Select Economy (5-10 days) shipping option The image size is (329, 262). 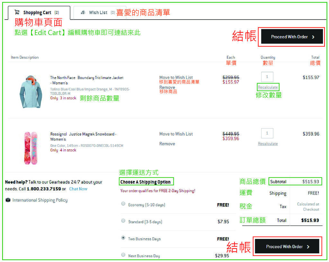pos(123,204)
